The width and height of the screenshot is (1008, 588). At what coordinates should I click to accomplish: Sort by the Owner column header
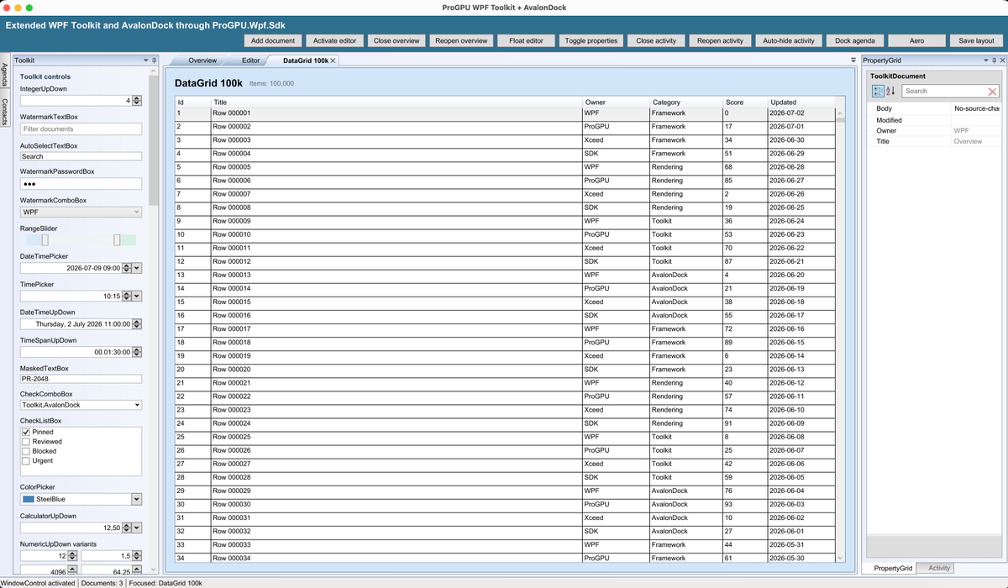click(616, 102)
